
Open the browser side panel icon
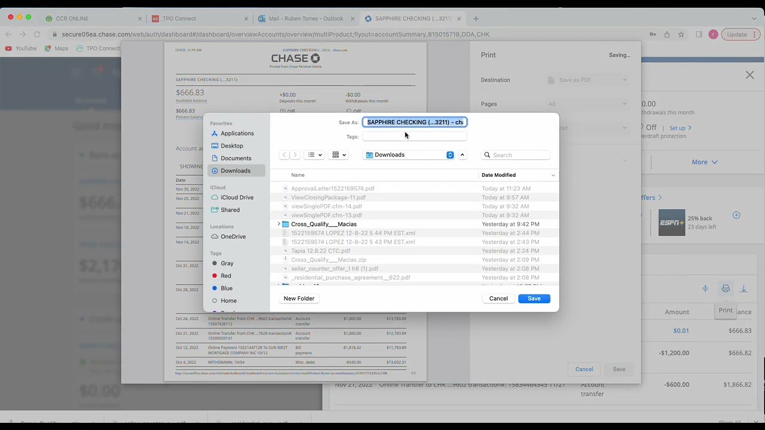coord(699,35)
